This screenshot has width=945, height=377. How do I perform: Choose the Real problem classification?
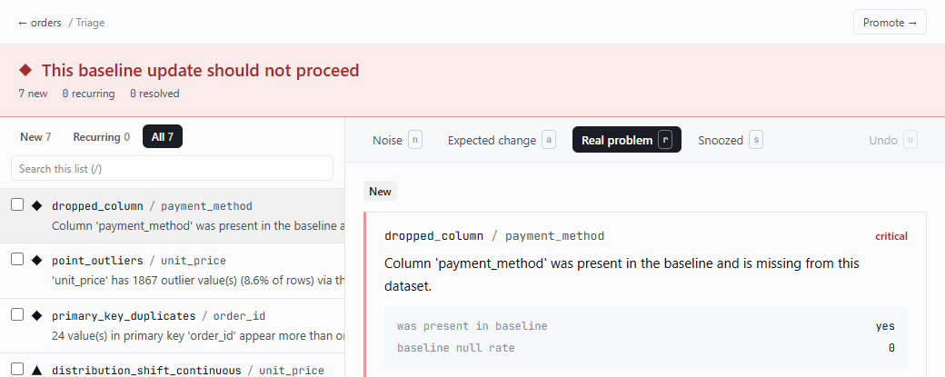click(x=627, y=140)
